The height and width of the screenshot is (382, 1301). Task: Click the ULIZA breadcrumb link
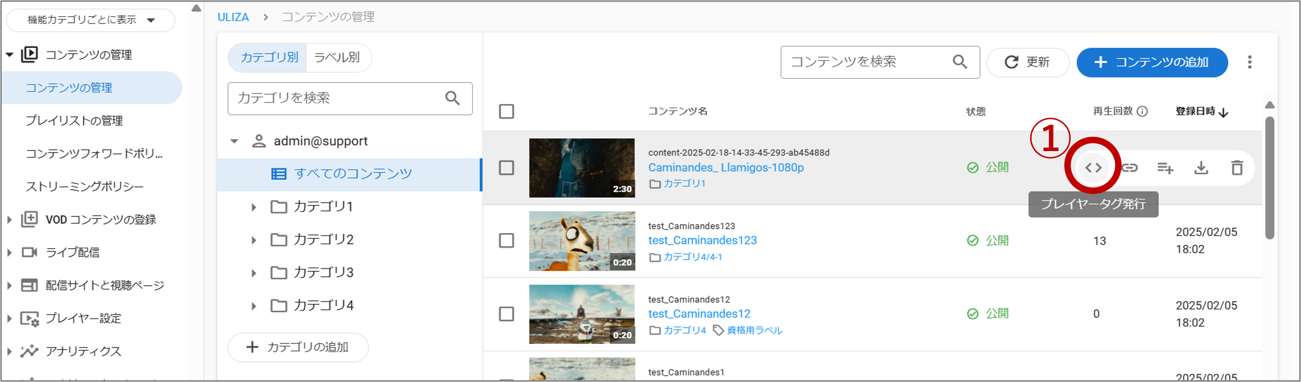coord(233,17)
